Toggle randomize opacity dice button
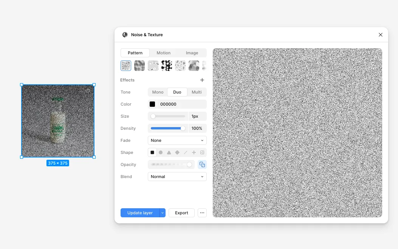The height and width of the screenshot is (249, 398). [x=202, y=164]
